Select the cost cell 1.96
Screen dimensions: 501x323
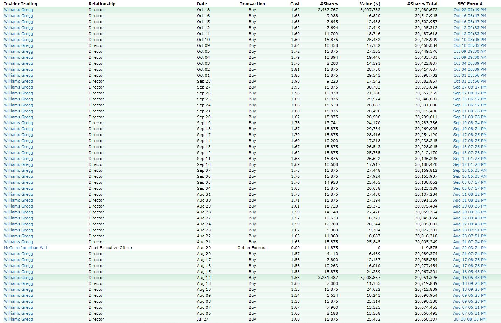[295, 93]
